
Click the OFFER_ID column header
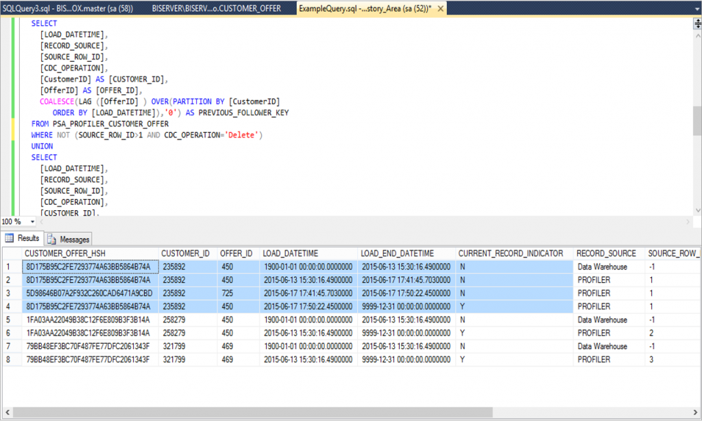238,253
